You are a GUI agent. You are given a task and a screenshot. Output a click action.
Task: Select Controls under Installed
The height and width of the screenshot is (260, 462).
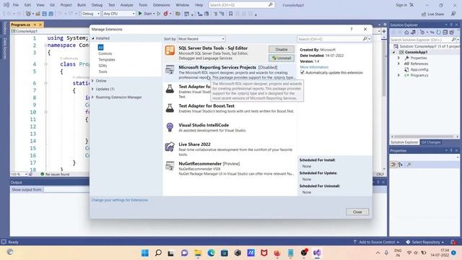click(x=105, y=53)
